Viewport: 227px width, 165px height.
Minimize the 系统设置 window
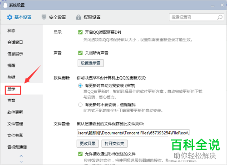pos(213,5)
